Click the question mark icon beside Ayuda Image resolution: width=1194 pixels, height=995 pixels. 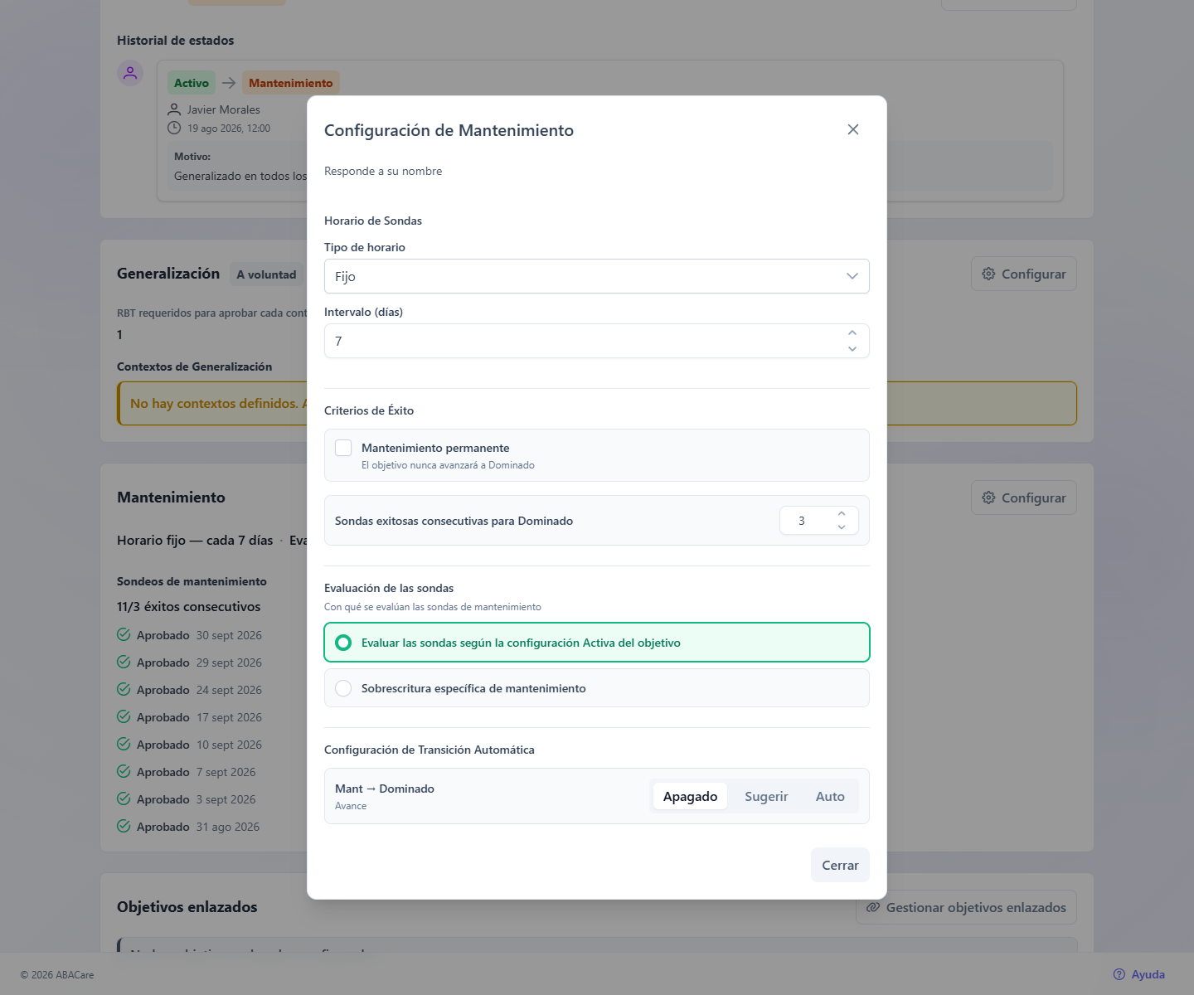pyautogui.click(x=1119, y=974)
